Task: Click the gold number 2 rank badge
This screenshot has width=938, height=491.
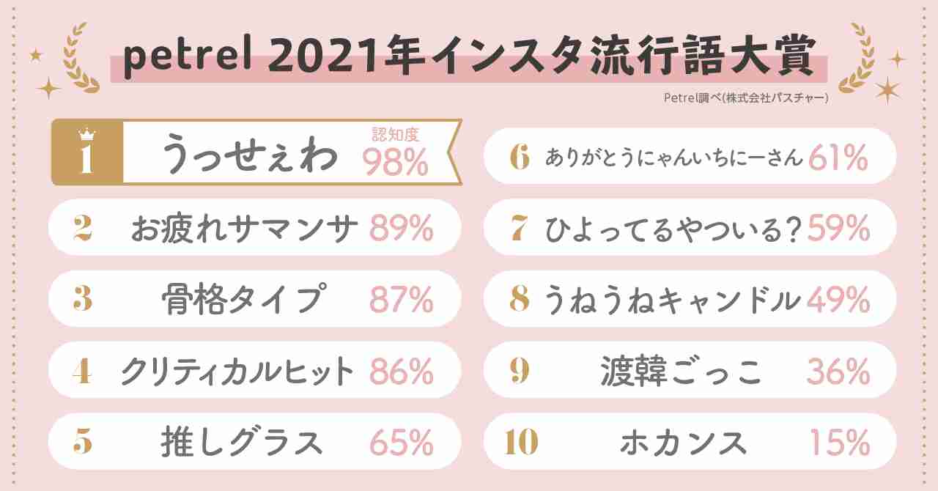Action: (82, 229)
